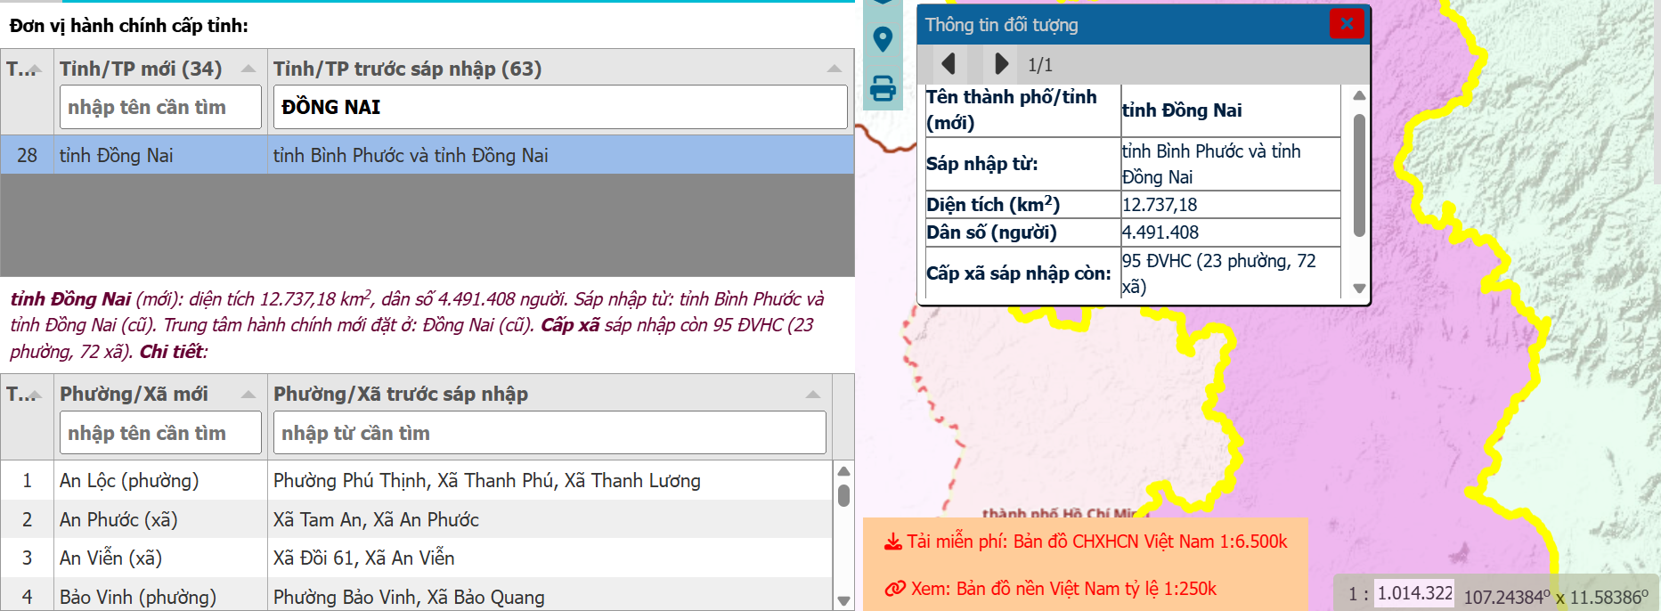Sort the Phường/Xã mới column

[248, 394]
